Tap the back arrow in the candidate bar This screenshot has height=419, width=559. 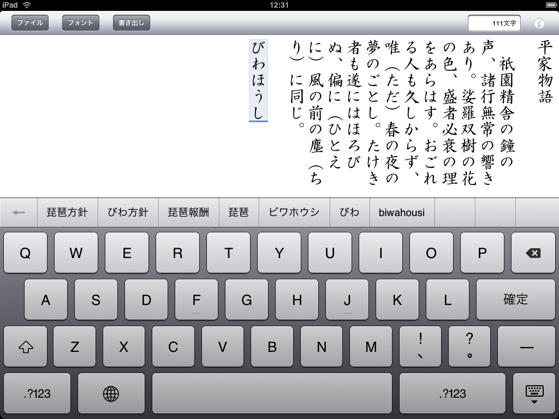pos(19,212)
